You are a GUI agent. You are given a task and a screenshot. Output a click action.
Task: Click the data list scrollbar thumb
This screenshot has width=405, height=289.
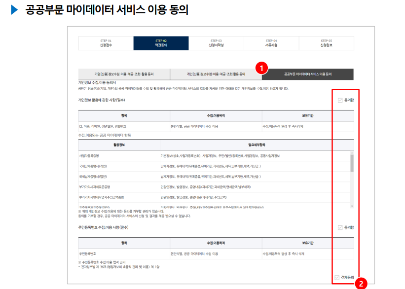pos(352,163)
